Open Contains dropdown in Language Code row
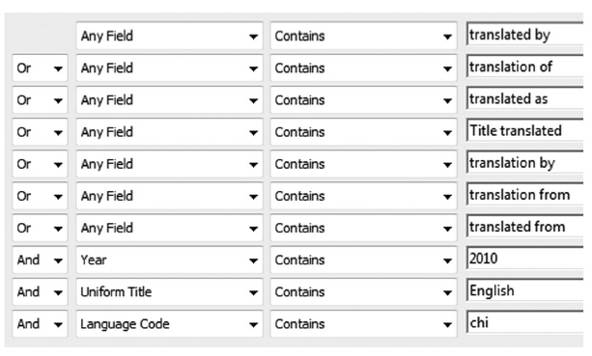The height and width of the screenshot is (356, 592). click(363, 324)
